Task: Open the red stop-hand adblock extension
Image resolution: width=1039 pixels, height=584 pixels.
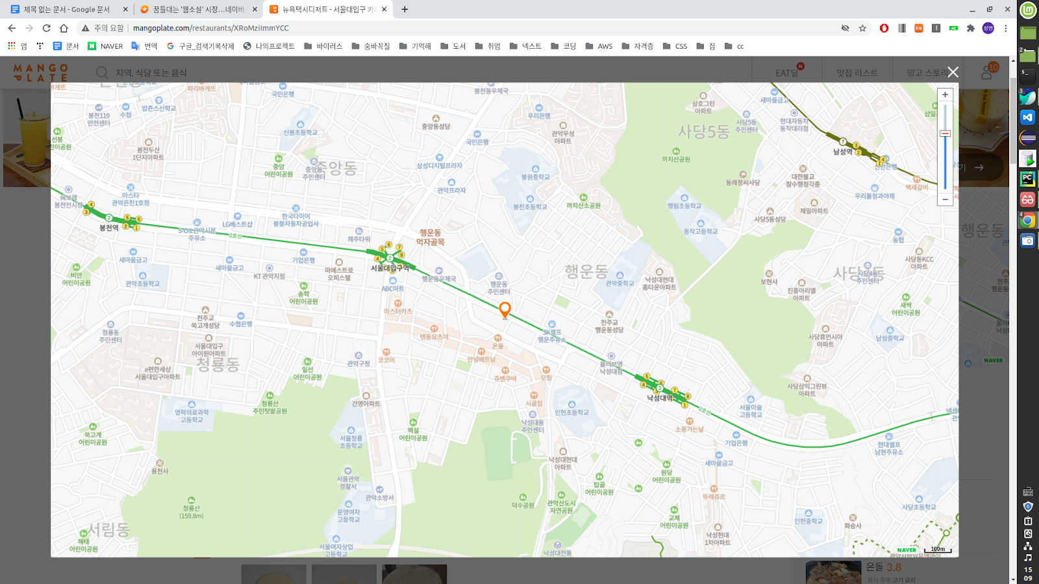Action: click(884, 28)
